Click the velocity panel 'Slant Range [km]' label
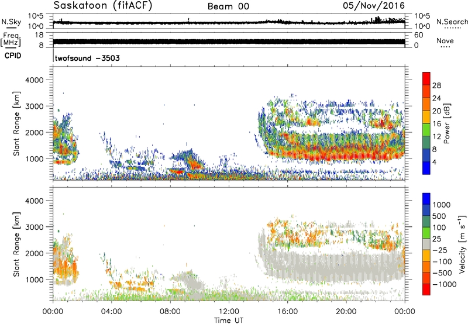 [16, 244]
